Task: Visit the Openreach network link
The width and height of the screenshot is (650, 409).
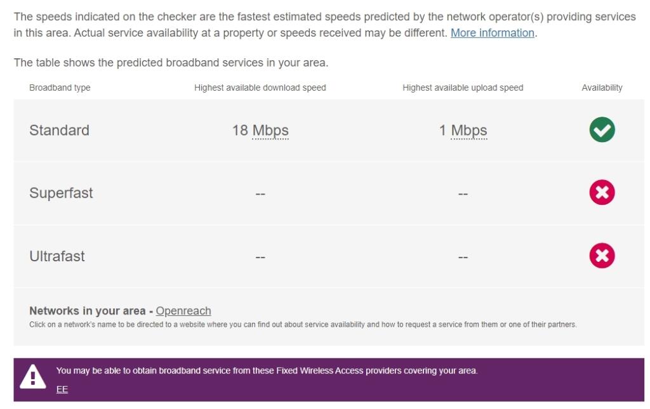Action: click(183, 311)
